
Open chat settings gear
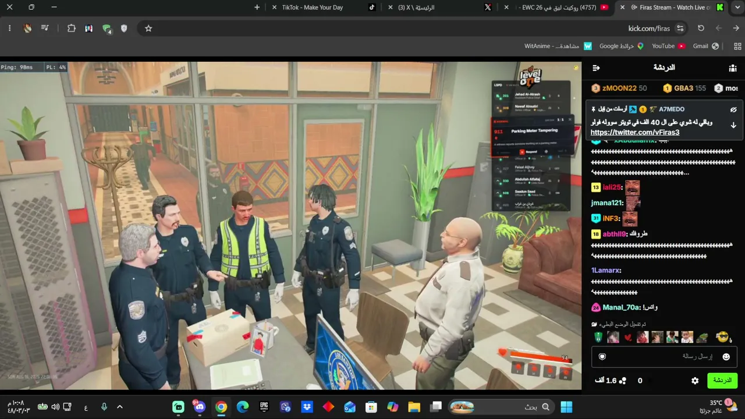pyautogui.click(x=695, y=381)
